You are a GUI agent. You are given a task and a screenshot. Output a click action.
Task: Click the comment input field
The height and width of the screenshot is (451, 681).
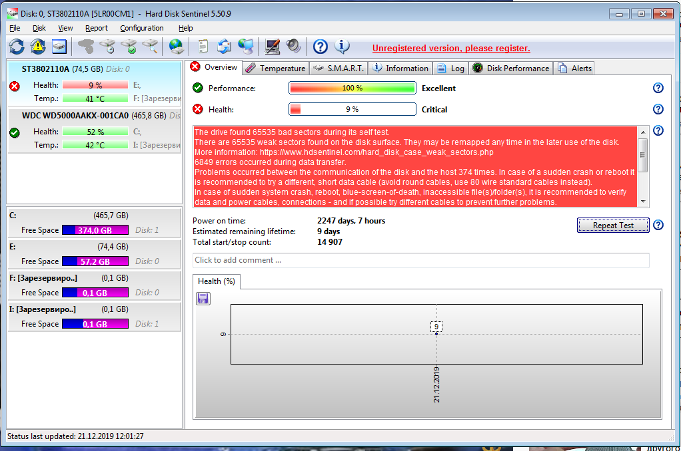tap(420, 260)
